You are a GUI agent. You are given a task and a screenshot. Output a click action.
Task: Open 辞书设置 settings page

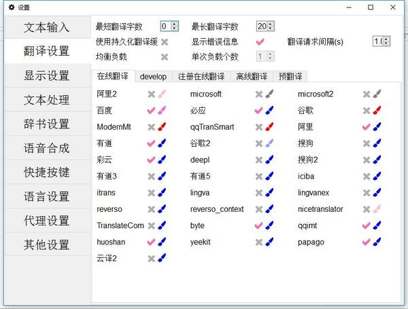pyautogui.click(x=48, y=124)
